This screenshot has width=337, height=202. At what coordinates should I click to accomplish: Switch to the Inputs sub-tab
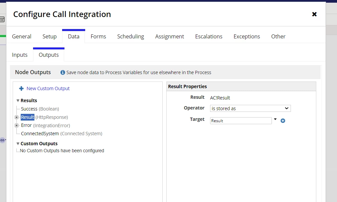pos(20,55)
